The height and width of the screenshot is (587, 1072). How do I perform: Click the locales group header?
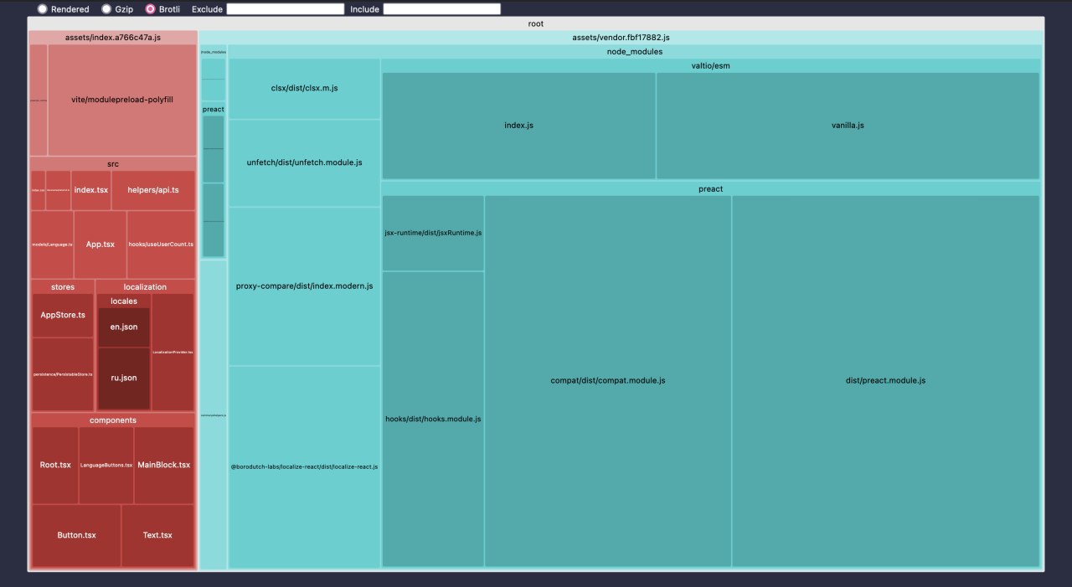pyautogui.click(x=124, y=301)
